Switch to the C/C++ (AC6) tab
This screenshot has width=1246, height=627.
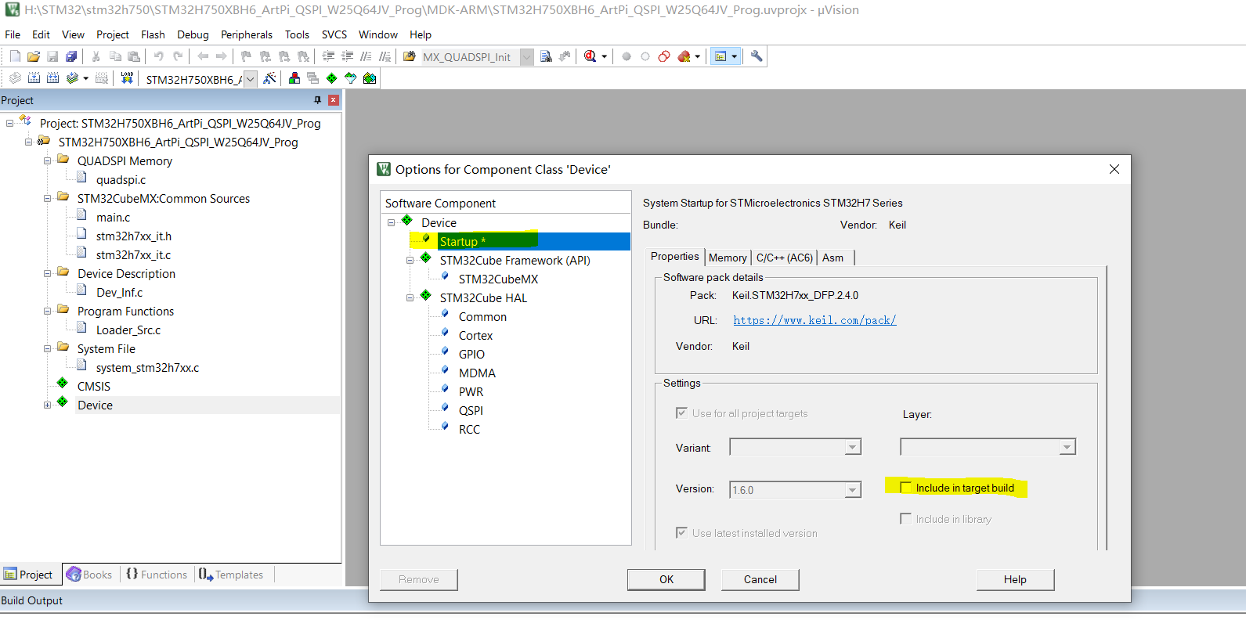784,258
